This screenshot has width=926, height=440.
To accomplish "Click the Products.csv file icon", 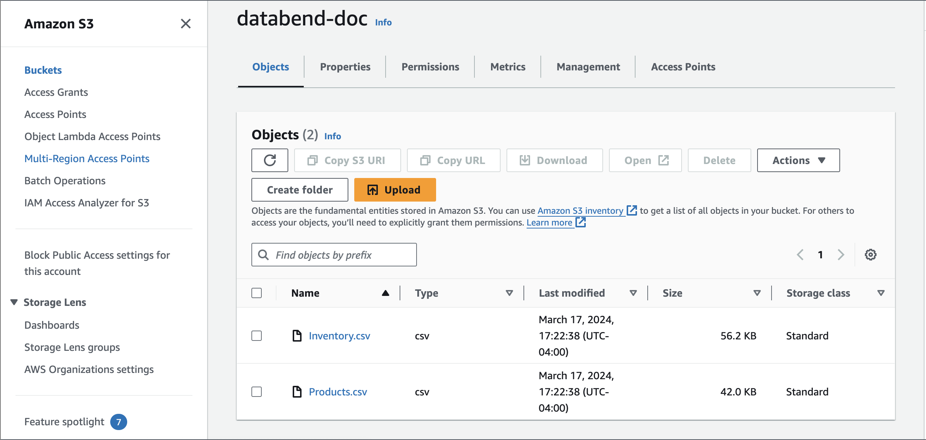I will 297,392.
